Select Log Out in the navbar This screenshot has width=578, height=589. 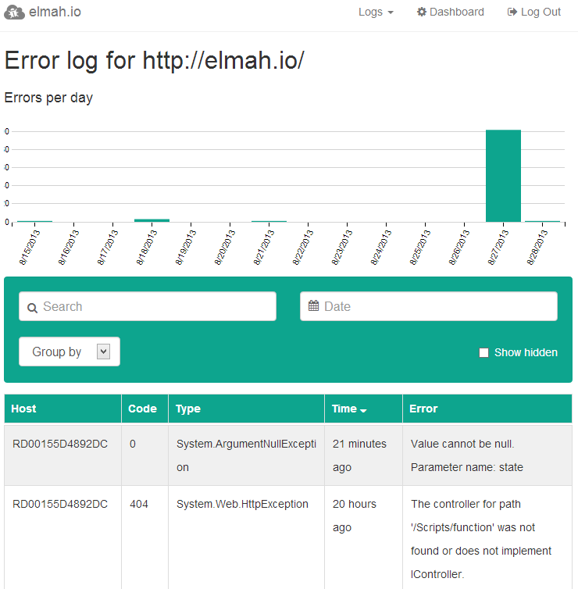point(534,12)
